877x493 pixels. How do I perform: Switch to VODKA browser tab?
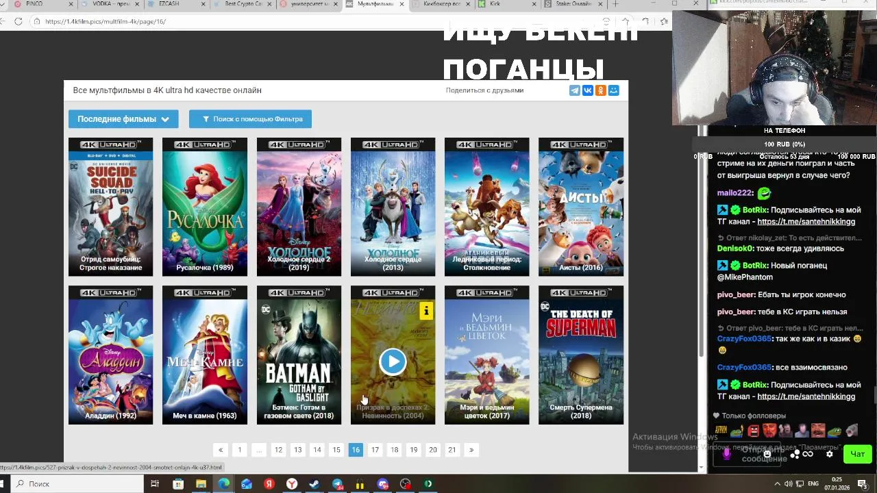(110, 4)
